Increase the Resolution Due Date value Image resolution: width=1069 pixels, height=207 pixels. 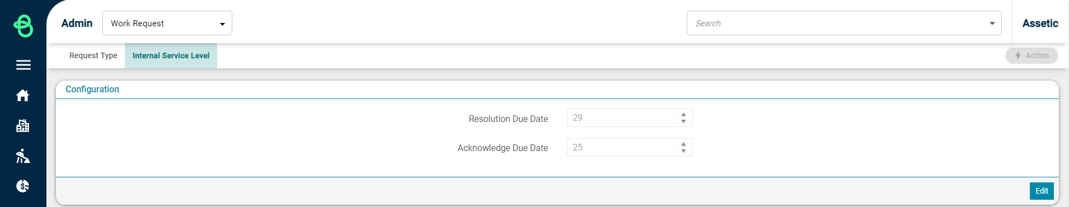tap(683, 115)
